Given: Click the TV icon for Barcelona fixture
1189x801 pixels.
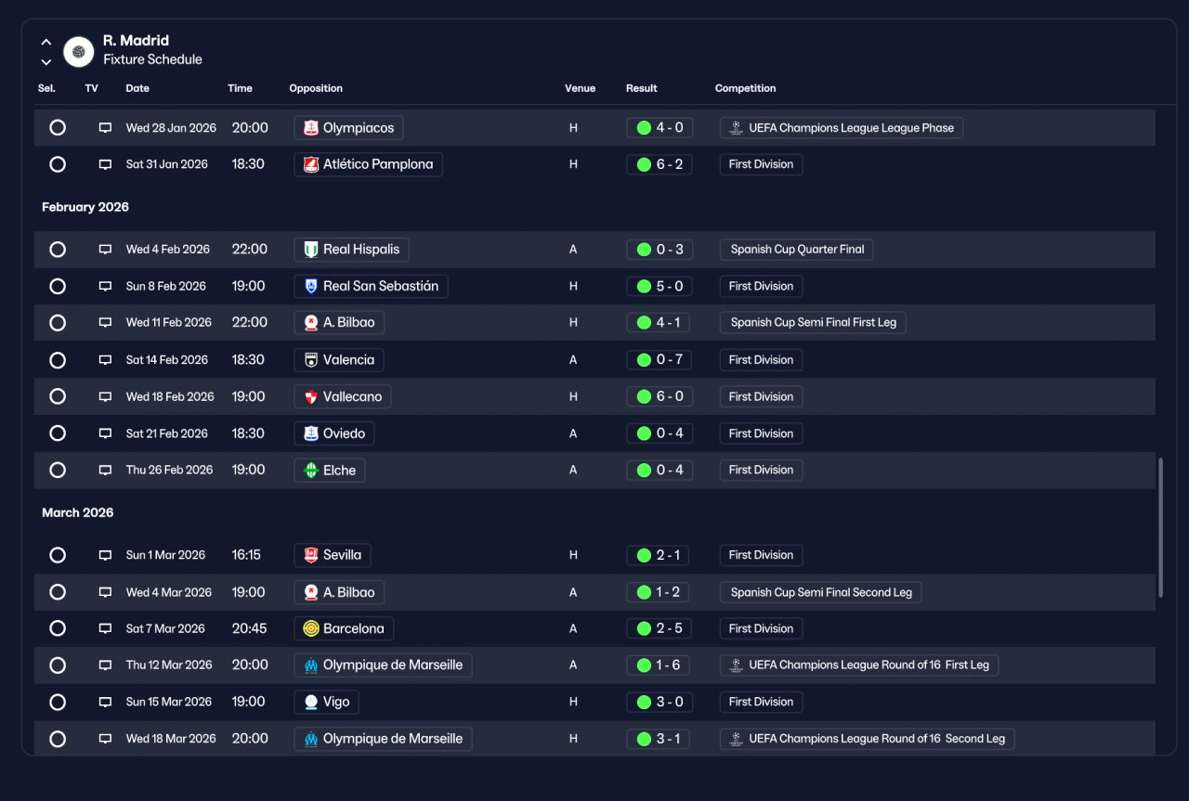Looking at the screenshot, I should point(105,628).
